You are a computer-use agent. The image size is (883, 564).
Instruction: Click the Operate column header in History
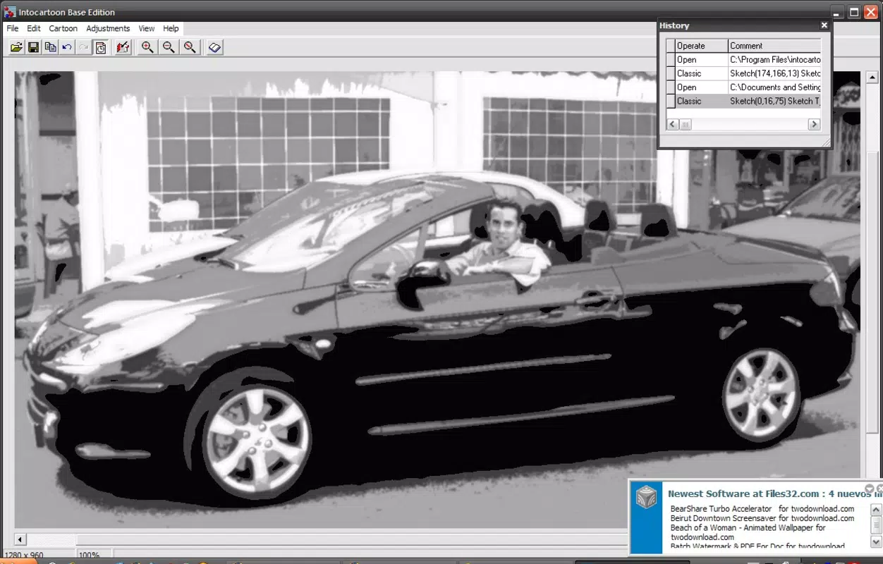point(701,46)
